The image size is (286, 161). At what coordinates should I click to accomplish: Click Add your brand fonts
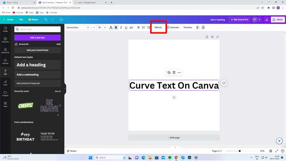[38, 50]
